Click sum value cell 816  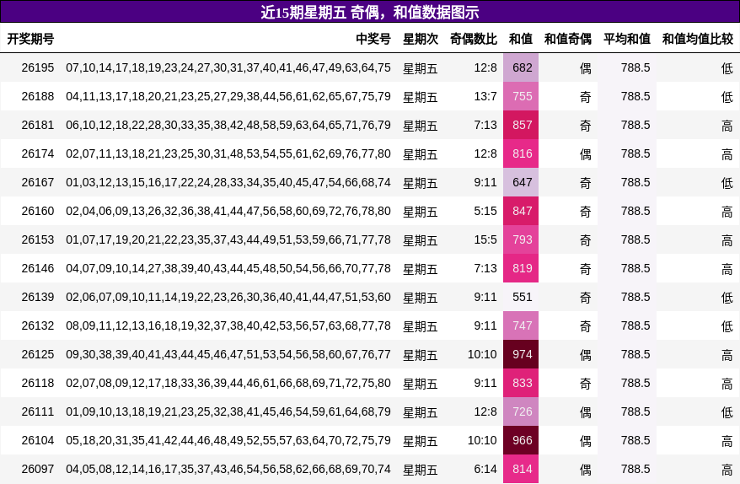tap(521, 153)
